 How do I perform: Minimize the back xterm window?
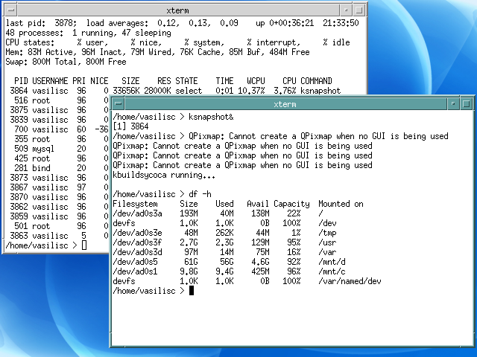click(346, 10)
